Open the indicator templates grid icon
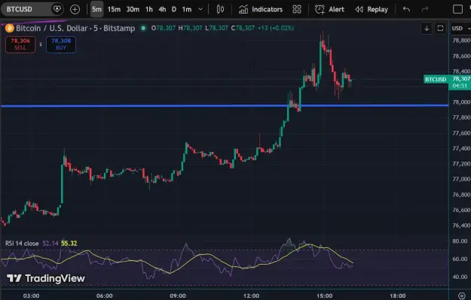 297,9
